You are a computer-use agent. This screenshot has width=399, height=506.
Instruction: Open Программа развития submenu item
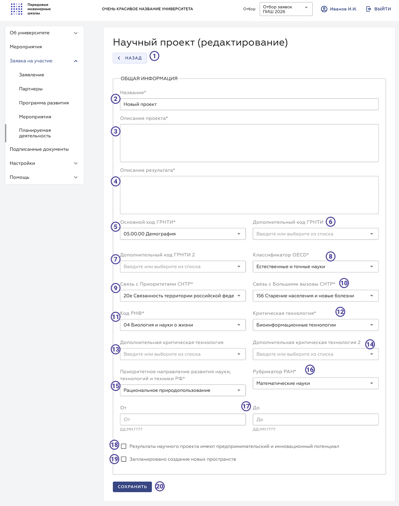click(44, 103)
